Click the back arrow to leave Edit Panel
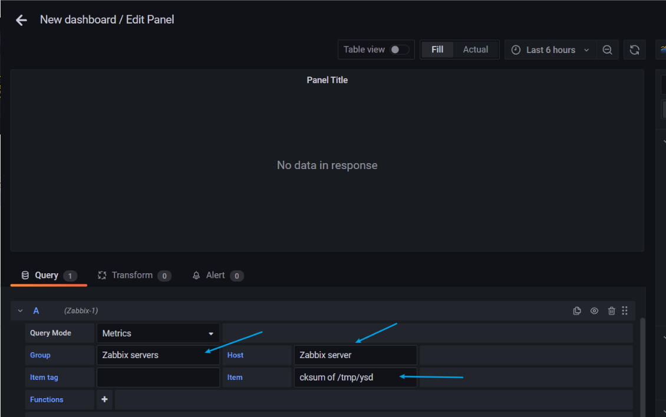This screenshot has height=417, width=666. pos(21,20)
